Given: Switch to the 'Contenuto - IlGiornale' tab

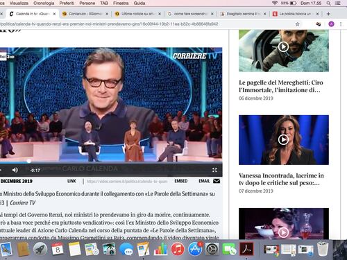Looking at the screenshot, I should 85,14.
